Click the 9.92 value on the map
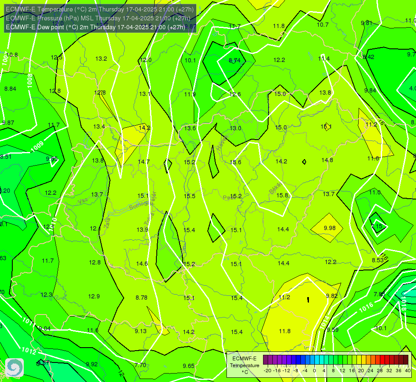 [x=92, y=364]
